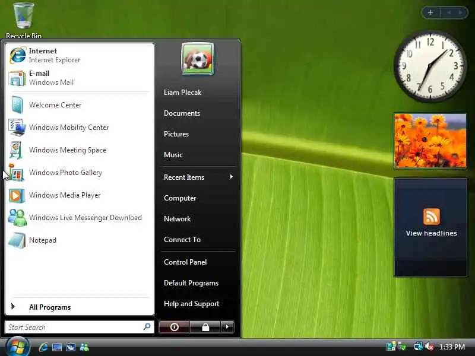Image resolution: width=475 pixels, height=356 pixels.
Task: Click Show Desktop quick launch icon
Action: 57,347
